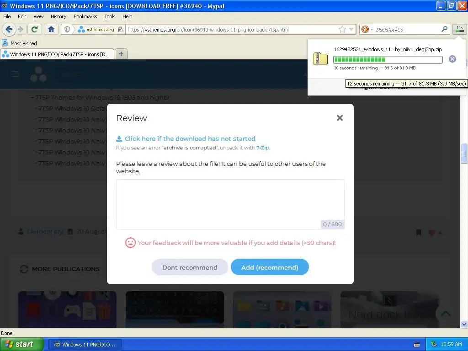Click the scrollbar down arrow
Viewport: 468px width, 351px height.
(464, 324)
